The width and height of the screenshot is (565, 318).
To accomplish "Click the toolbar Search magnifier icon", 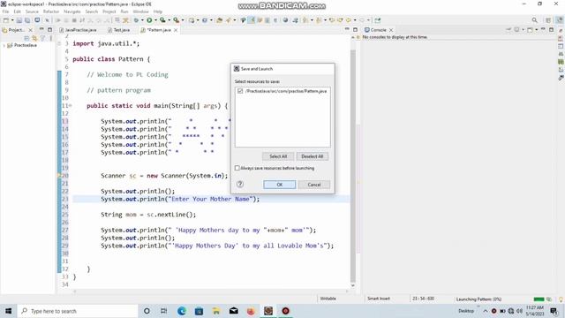I will pyautogui.click(x=535, y=20).
